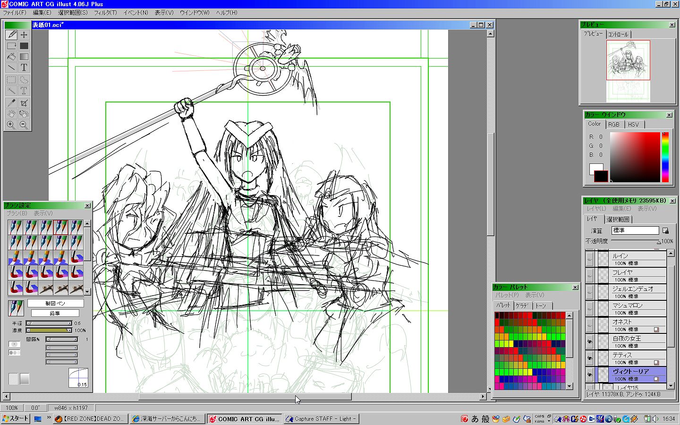Click the rainbow hue strip
The width and height of the screenshot is (680, 425).
[665, 157]
